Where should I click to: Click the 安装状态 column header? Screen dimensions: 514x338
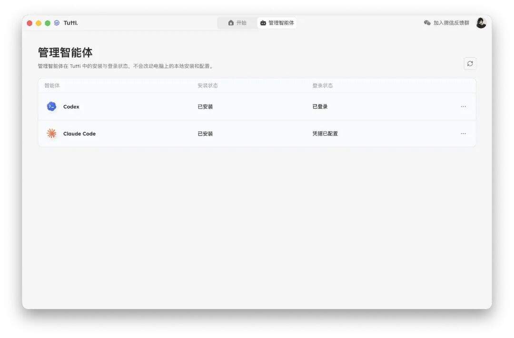tap(208, 86)
